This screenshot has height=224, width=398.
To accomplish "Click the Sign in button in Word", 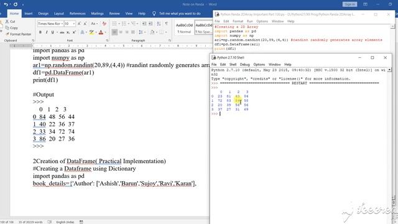I will pyautogui.click(x=349, y=4).
